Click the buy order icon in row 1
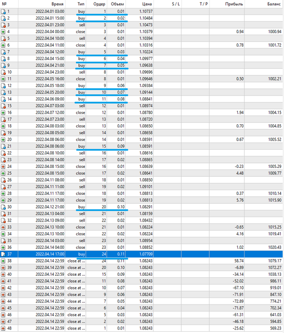The image size is (284, 333). (3, 12)
